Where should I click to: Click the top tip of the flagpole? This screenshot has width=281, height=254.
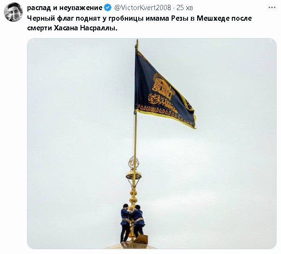click(x=137, y=43)
